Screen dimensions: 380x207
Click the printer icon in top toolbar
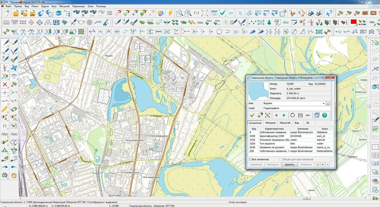pos(311,13)
